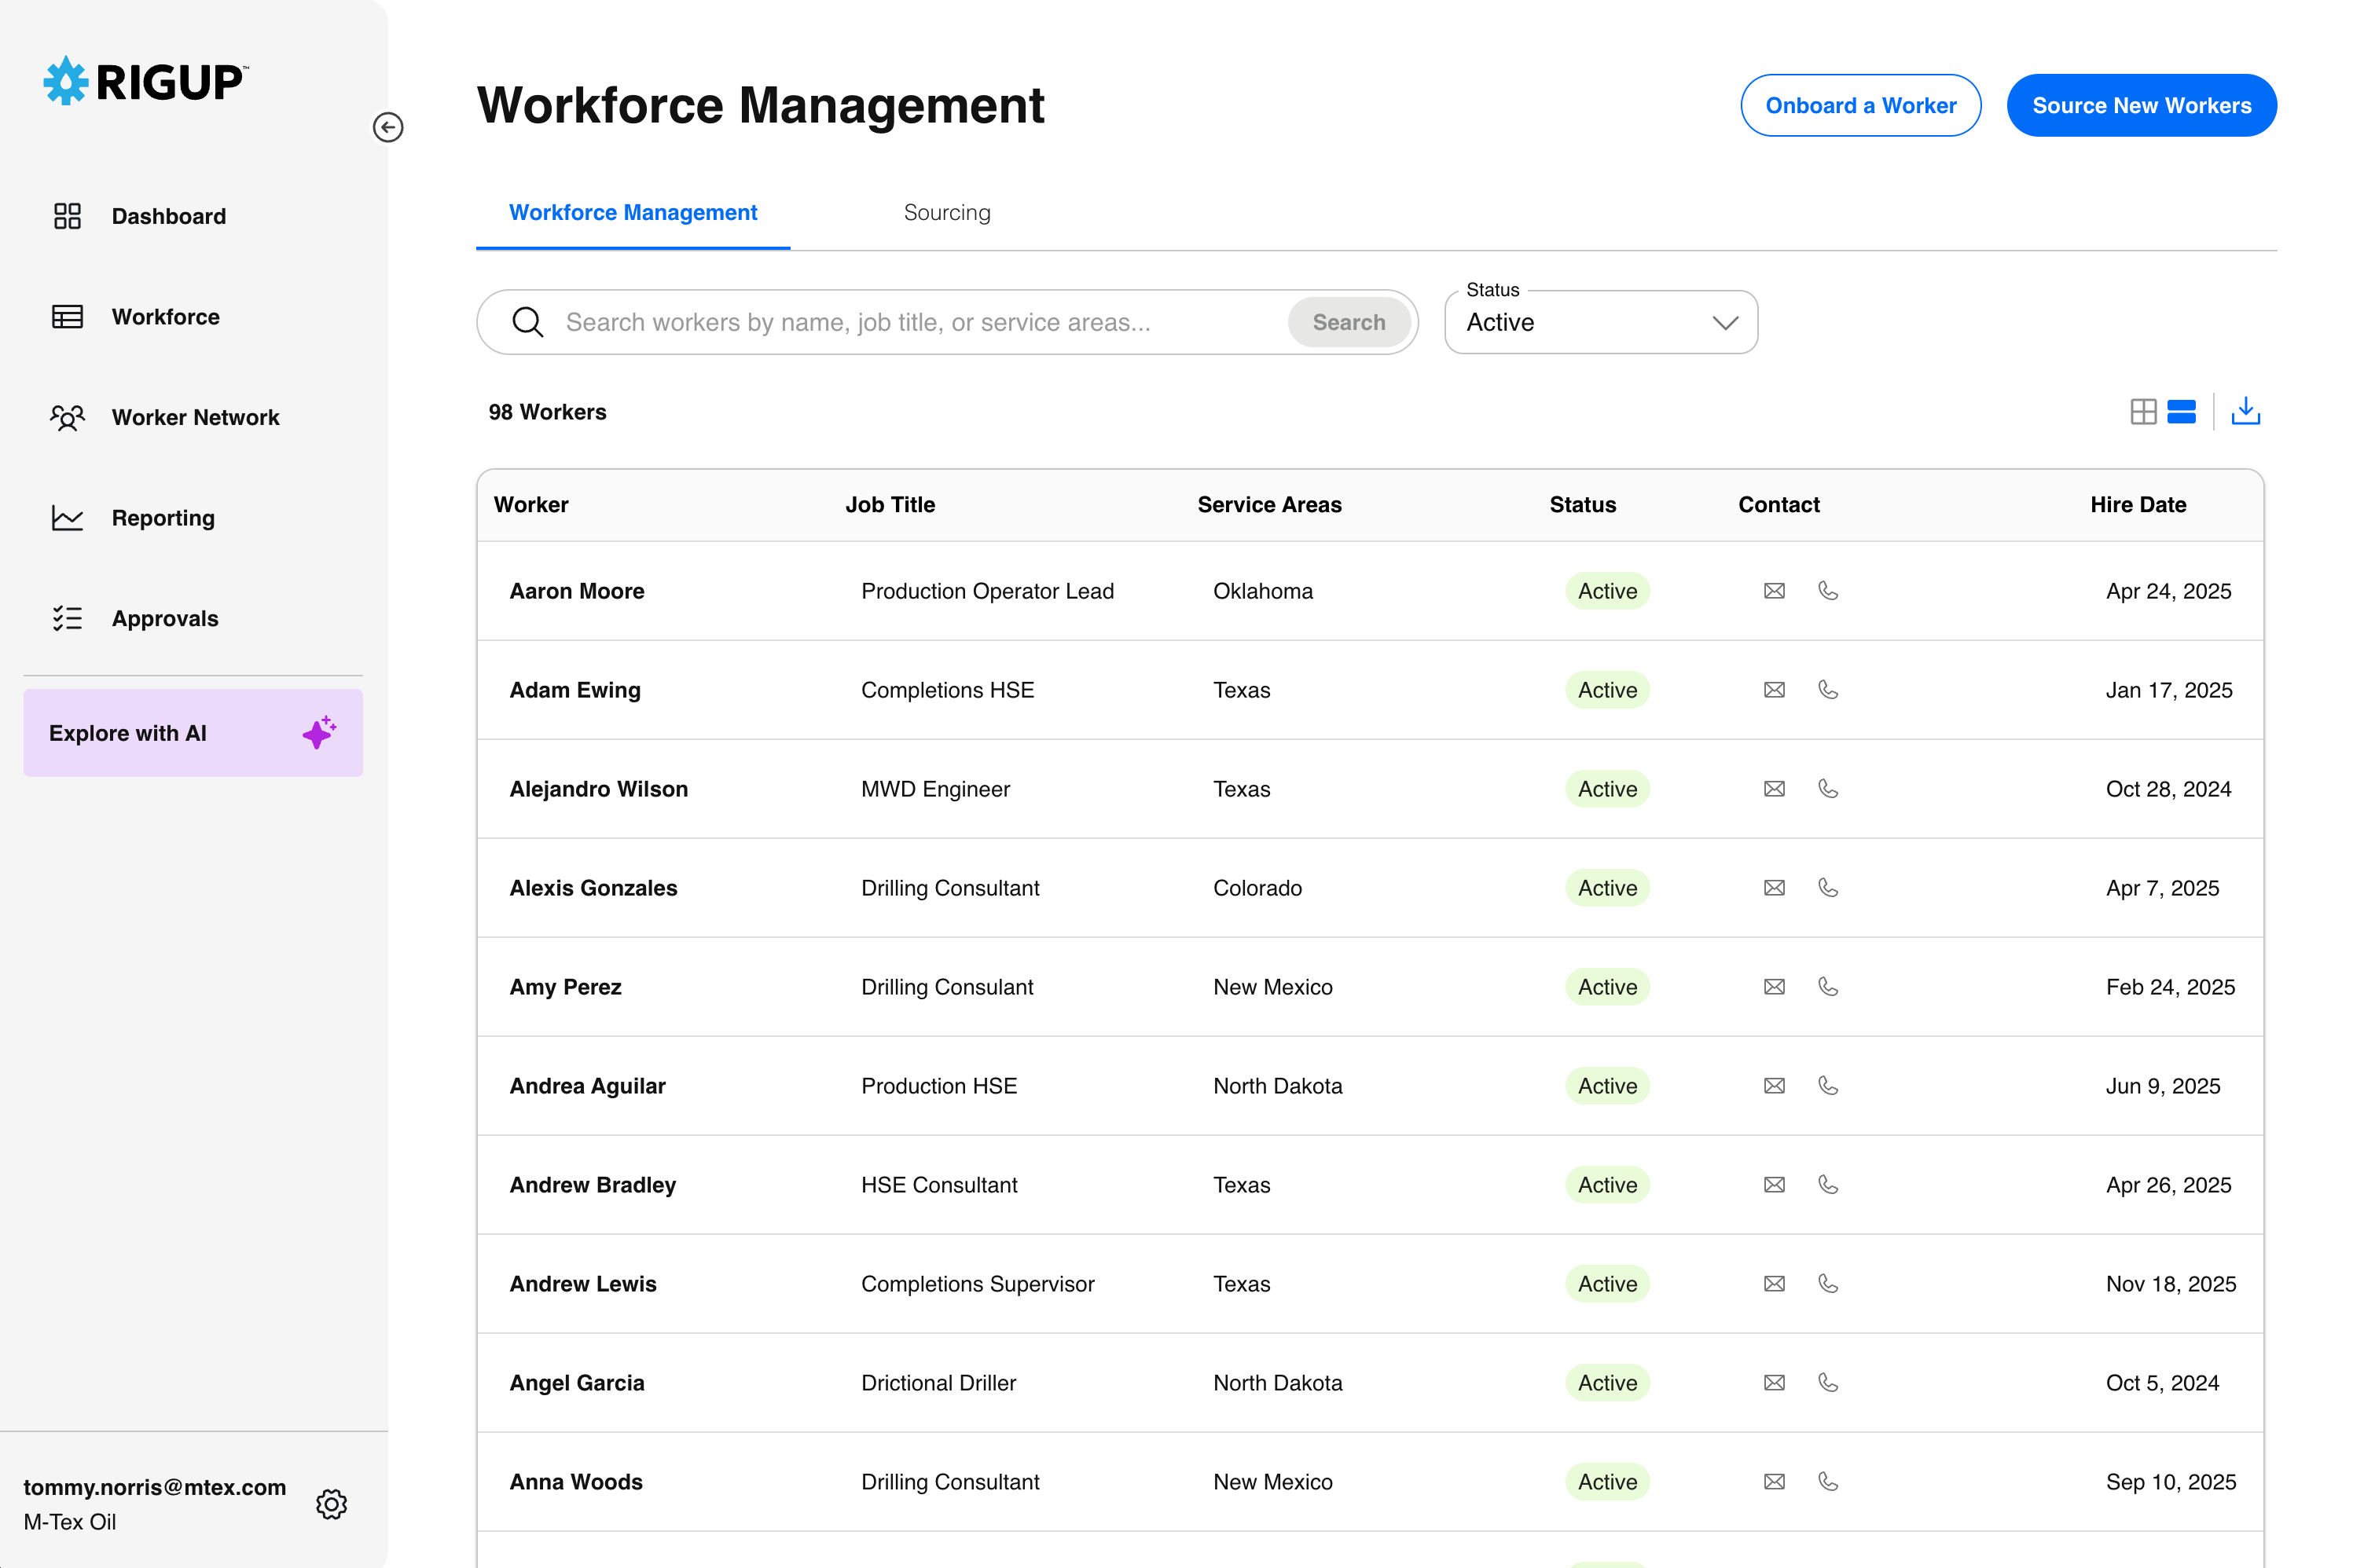
Task: Call Andrea Aguilar via phone icon
Action: pyautogui.click(x=1828, y=1086)
